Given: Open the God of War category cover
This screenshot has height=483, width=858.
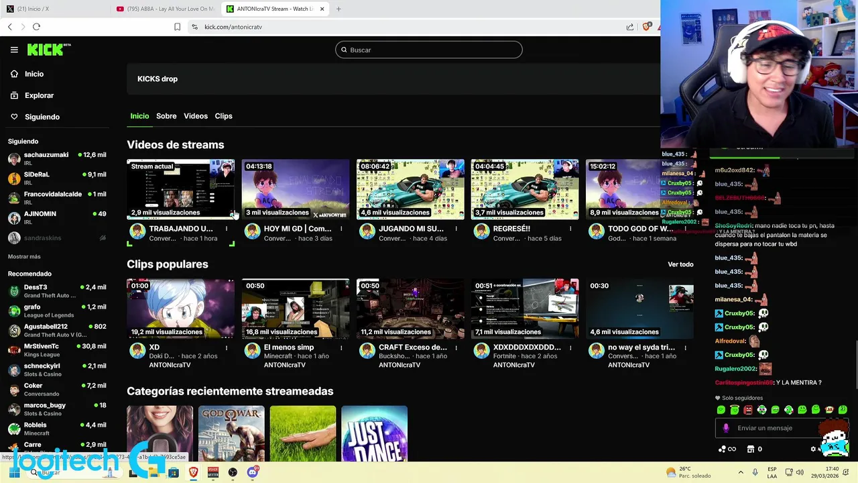Looking at the screenshot, I should pyautogui.click(x=231, y=433).
